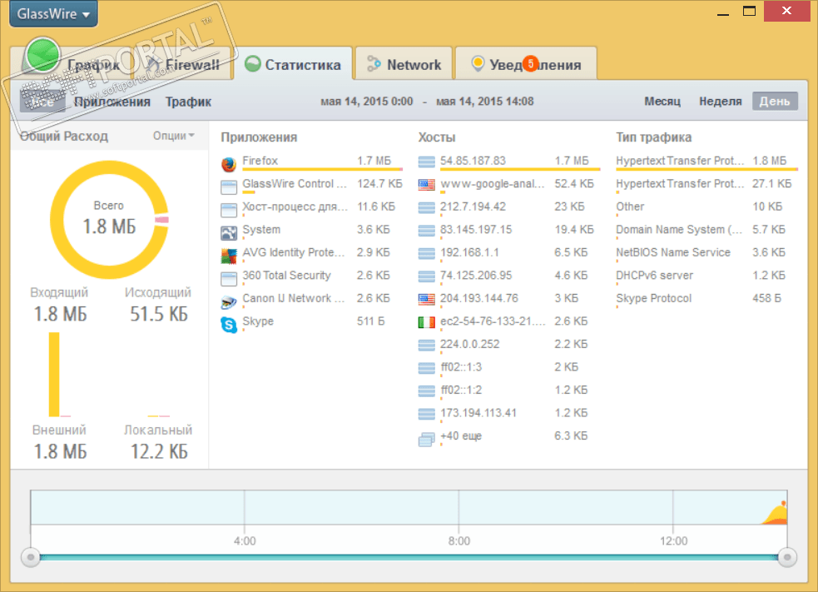Maximize the GlassWire window
818x592 pixels.
click(750, 11)
